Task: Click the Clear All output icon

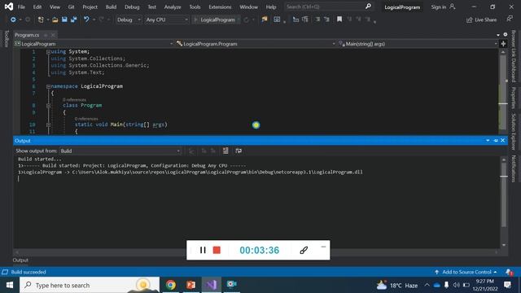Action: point(225,151)
